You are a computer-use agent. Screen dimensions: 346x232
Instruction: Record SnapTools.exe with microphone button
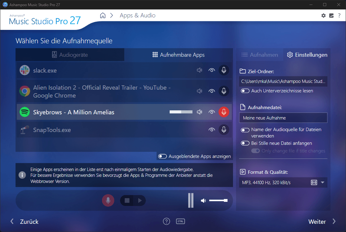224,130
